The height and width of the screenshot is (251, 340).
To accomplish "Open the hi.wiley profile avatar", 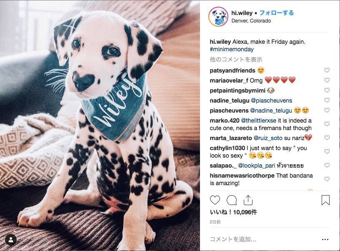I will click(x=218, y=17).
